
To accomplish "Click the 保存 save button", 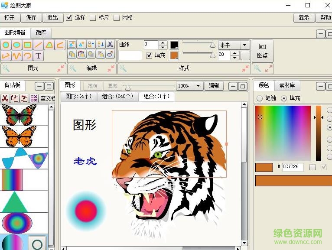I will [x=31, y=17].
